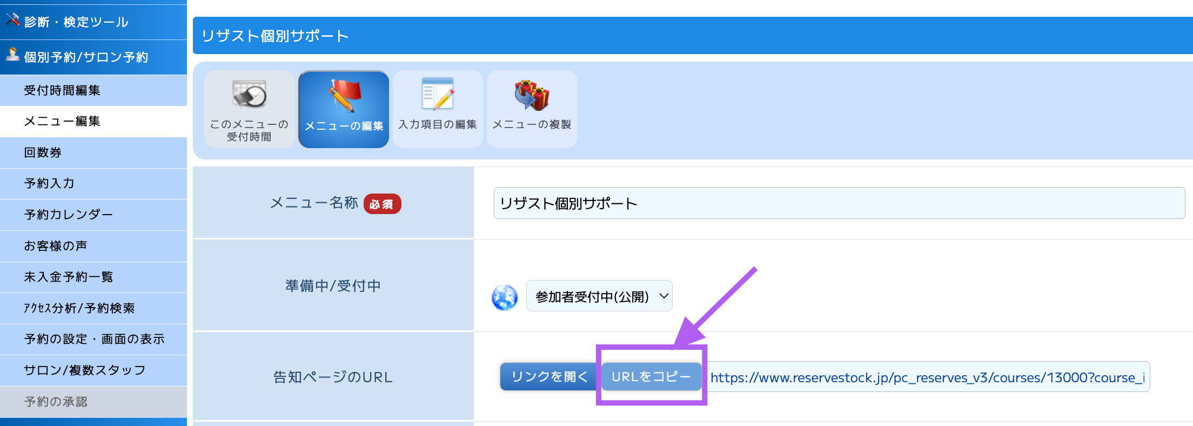Click the メニュー名称 text field
This screenshot has height=426, width=1193.
coord(839,203)
